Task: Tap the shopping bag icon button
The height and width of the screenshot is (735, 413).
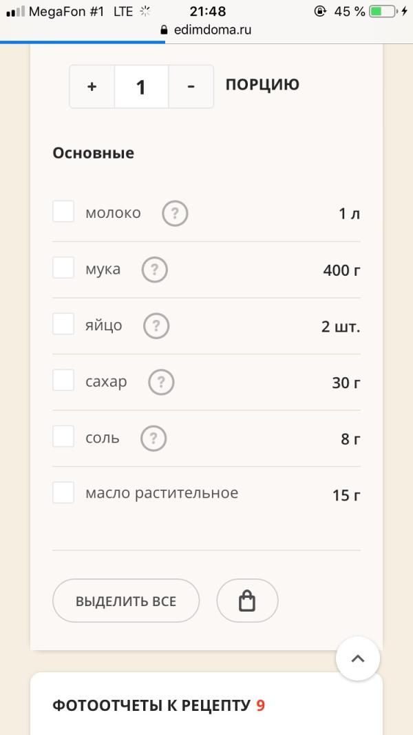Action: tap(247, 601)
